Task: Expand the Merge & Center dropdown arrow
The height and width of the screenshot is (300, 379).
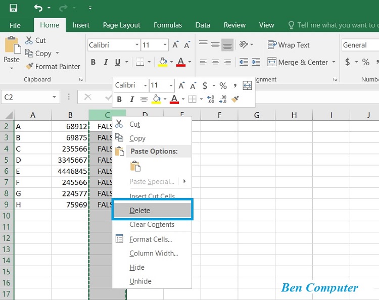Action: [x=334, y=62]
